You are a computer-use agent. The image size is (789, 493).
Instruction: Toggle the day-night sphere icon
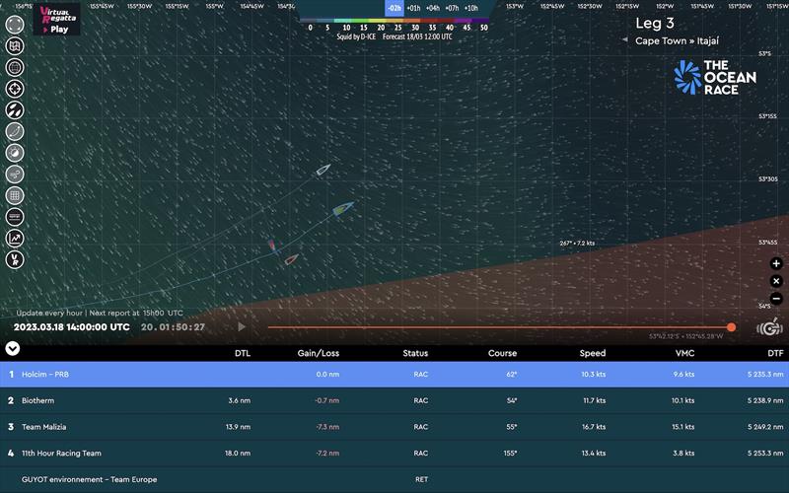[15, 153]
